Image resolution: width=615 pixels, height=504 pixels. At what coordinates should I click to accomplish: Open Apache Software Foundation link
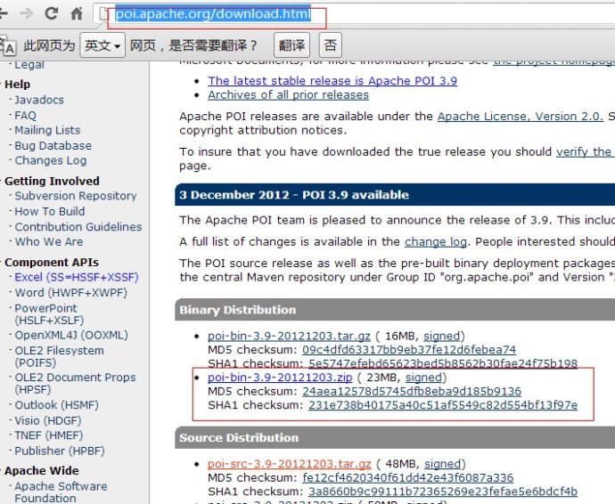61,492
